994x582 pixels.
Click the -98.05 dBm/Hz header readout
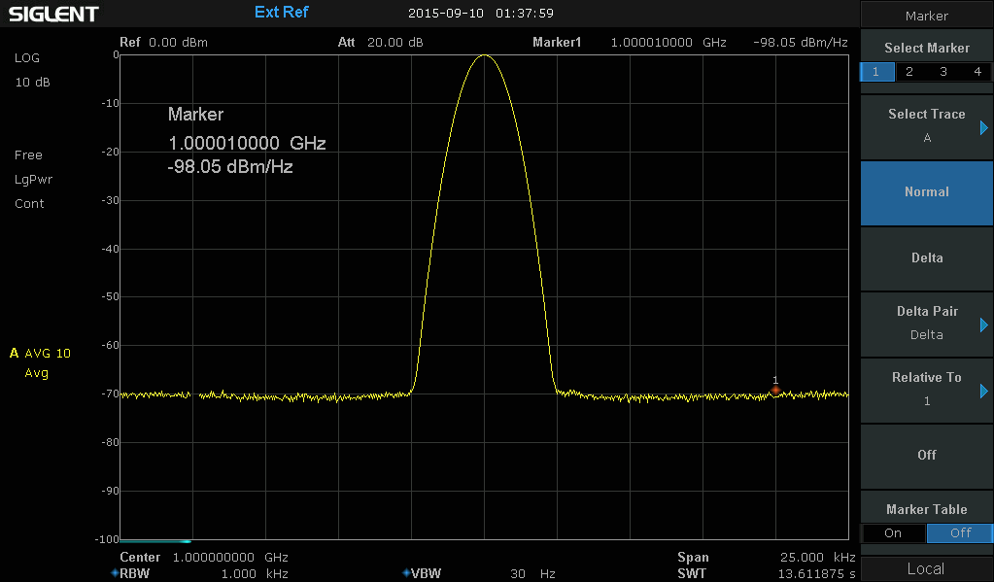(x=800, y=43)
